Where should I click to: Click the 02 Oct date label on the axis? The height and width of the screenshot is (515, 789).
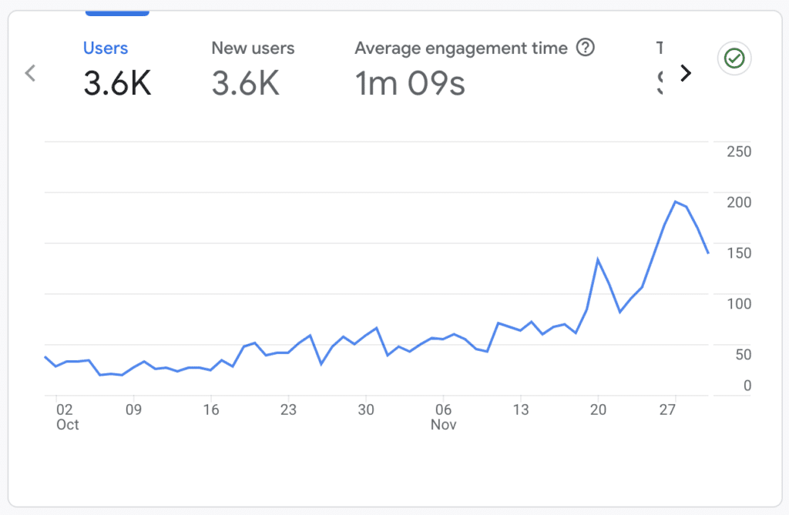65,416
